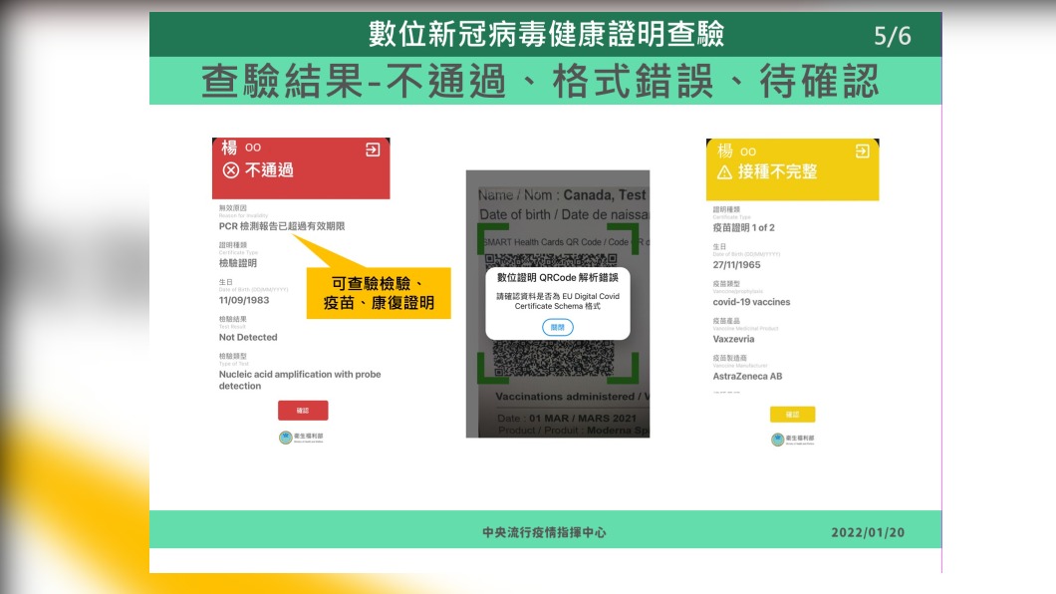
Task: Click the Date : 01 MAR / MARS 2021 line
Action: coord(567,419)
